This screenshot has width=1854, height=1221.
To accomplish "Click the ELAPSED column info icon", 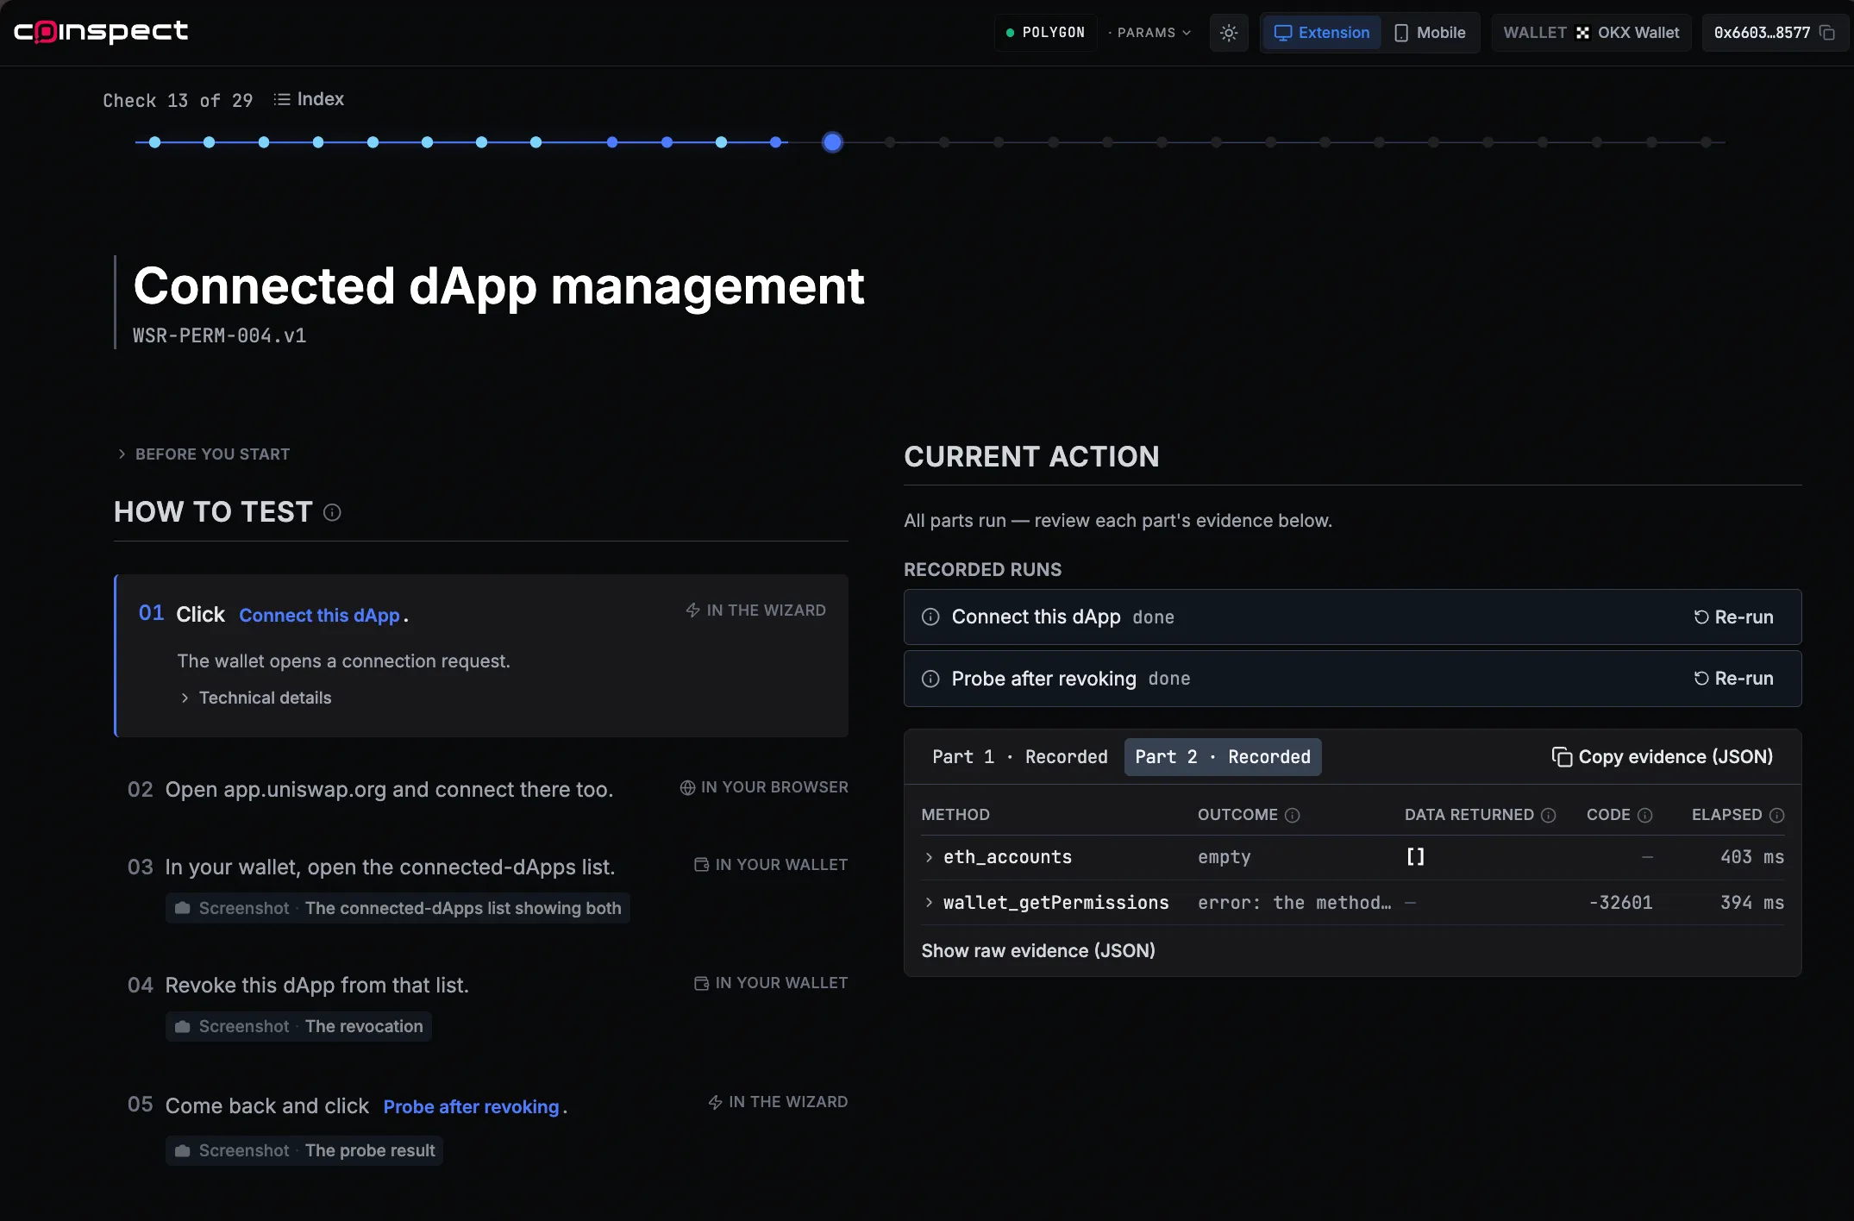I will click(x=1776, y=815).
